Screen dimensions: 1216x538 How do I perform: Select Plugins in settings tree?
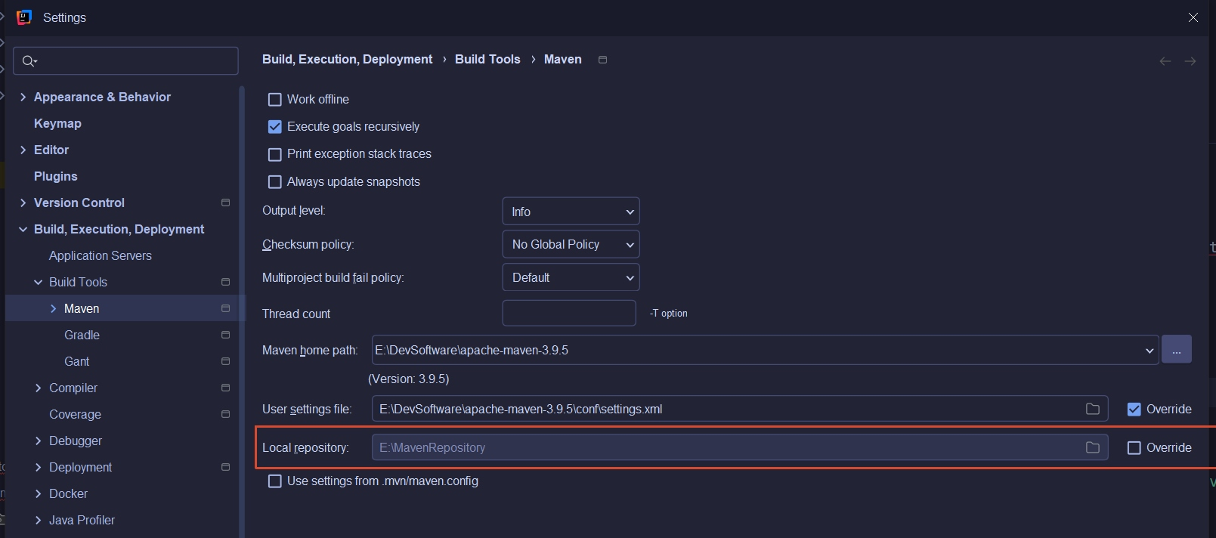tap(55, 176)
